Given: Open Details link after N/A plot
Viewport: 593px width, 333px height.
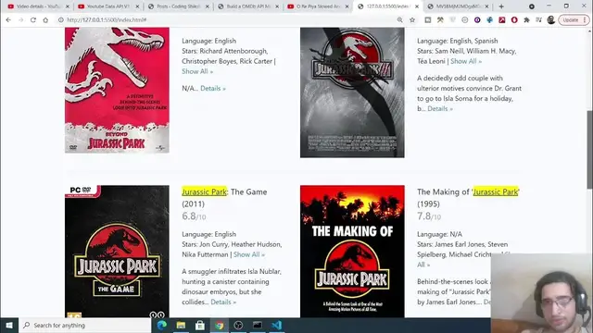Looking at the screenshot, I should coord(213,89).
